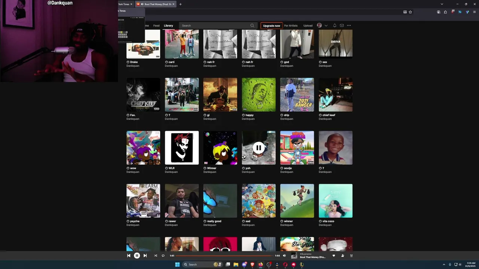Viewport: 479px width, 269px height.
Task: Pause via the overlay on yuh playlist cover
Action: (259, 148)
